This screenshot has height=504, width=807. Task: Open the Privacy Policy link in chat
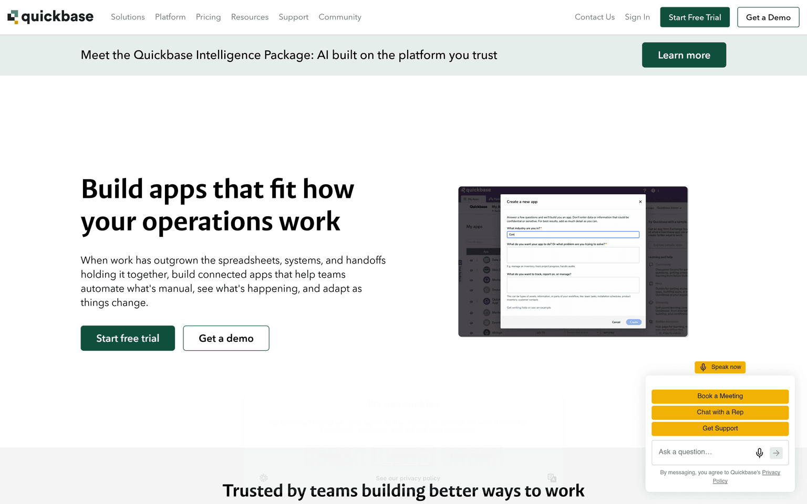(771, 472)
